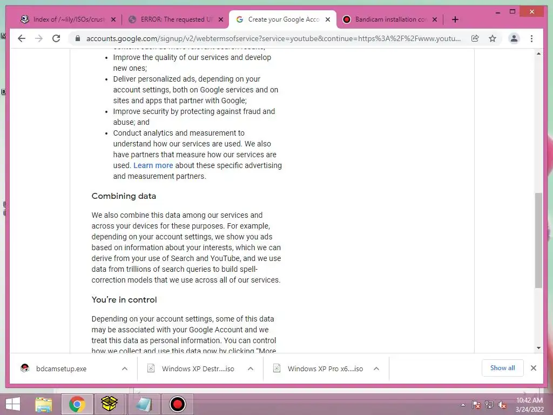553x415 pixels.
Task: Expand options for bdcamsetup.exe download
Action: point(125,369)
